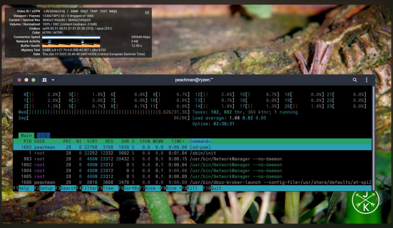This screenshot has width=393, height=228.
Task: Click F10 Quit in htop footer
Action: (212, 188)
